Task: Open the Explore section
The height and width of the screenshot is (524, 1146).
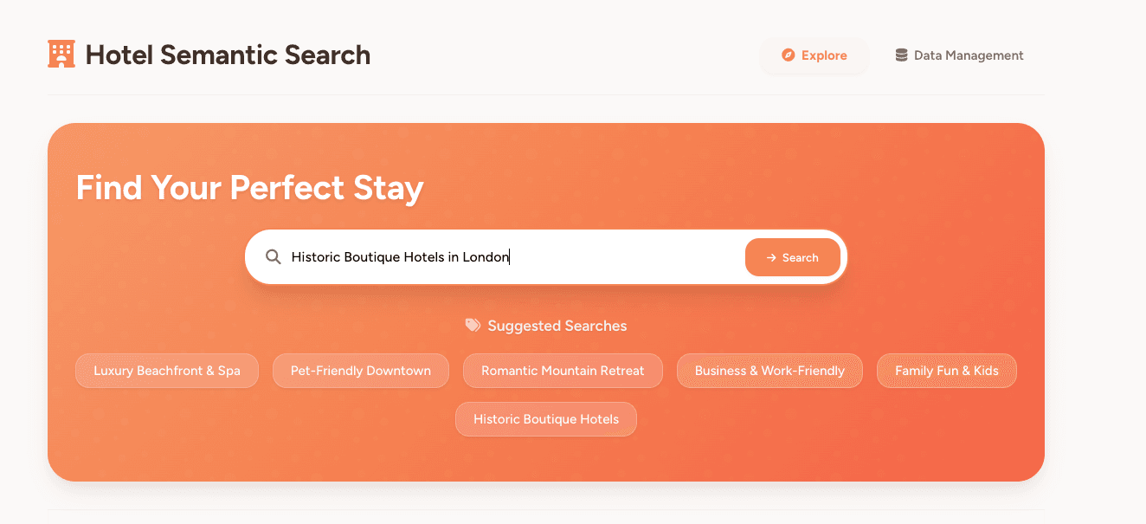Action: coord(814,55)
